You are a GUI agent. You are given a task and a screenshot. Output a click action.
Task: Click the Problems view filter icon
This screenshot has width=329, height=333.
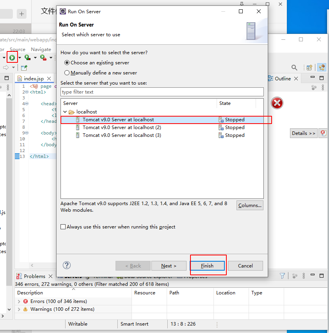pyautogui.click(x=282, y=276)
